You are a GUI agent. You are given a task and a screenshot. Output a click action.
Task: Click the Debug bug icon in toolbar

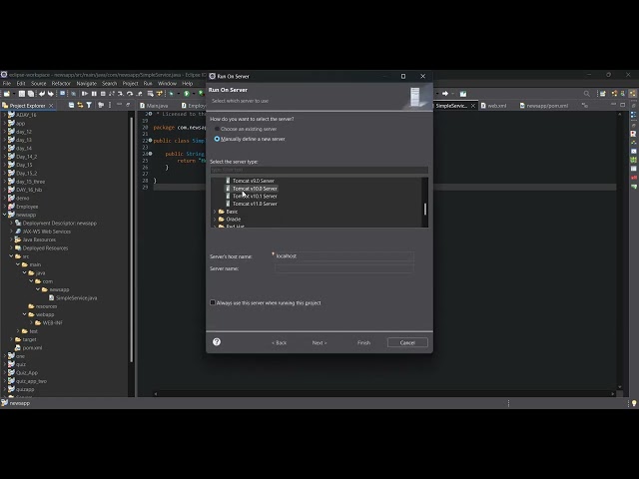coord(171,94)
